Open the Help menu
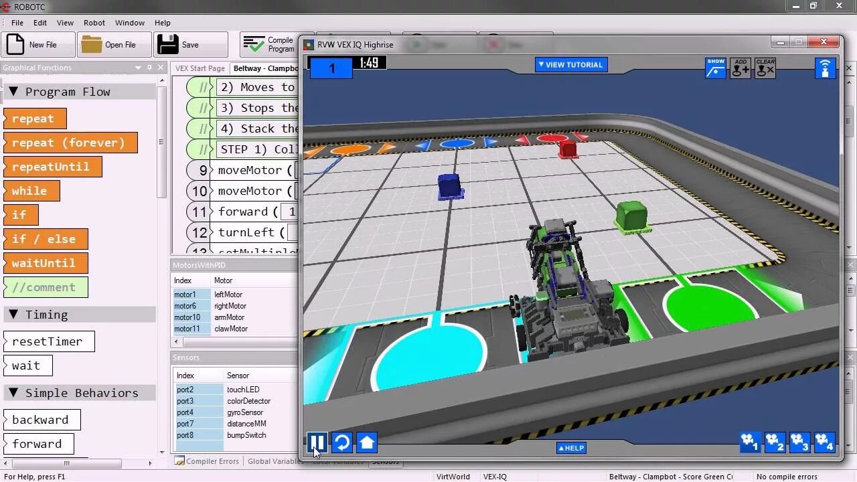 (163, 23)
